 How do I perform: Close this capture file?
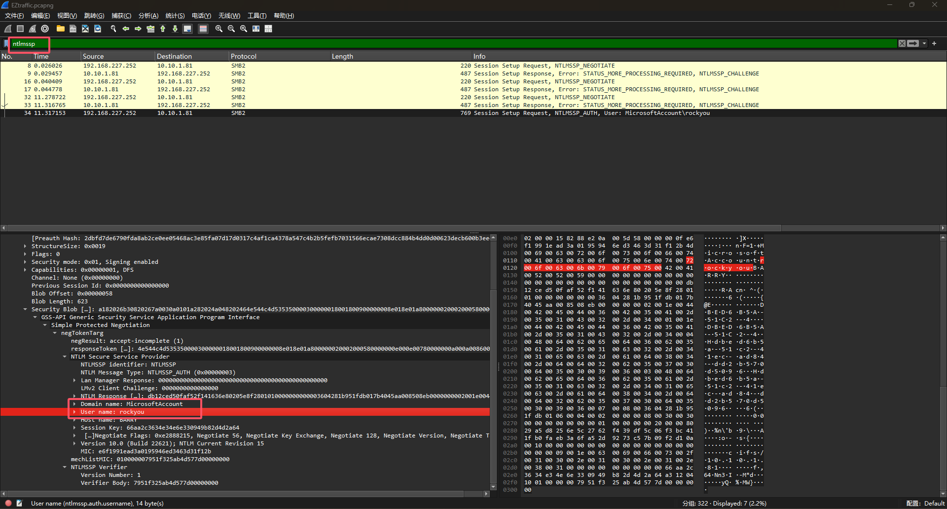[85, 29]
